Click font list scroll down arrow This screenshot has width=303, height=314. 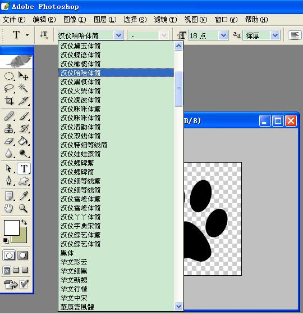(178, 306)
